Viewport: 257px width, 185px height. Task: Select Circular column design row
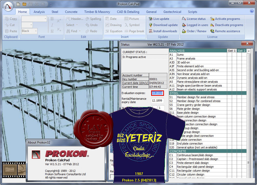(208, 174)
